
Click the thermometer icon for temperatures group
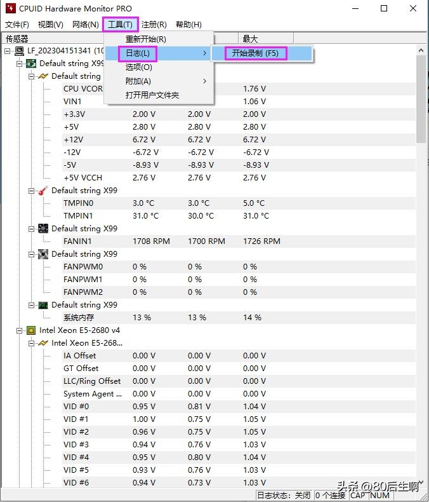tap(43, 191)
